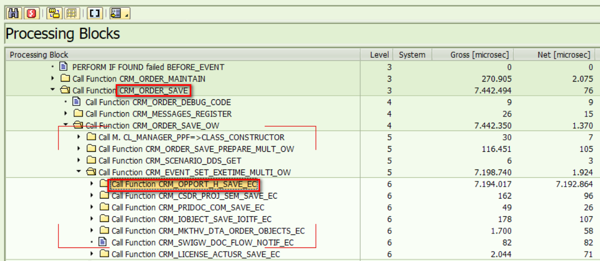Click the square brackets toolbar icon
The width and height of the screenshot is (600, 261).
[x=94, y=14]
